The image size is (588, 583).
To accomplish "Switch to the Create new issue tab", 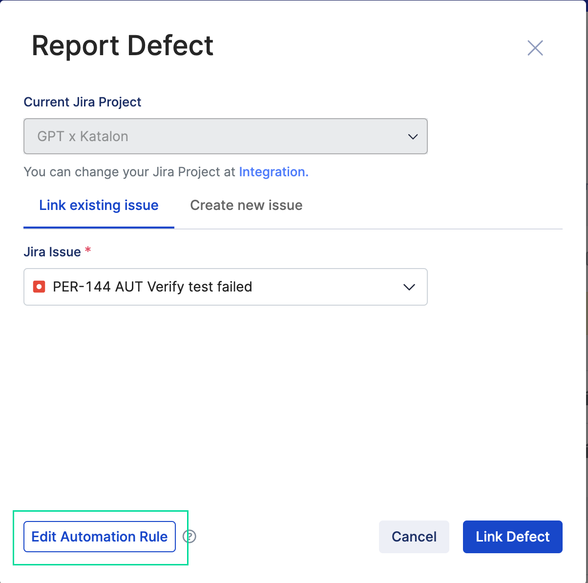I will pos(246,205).
